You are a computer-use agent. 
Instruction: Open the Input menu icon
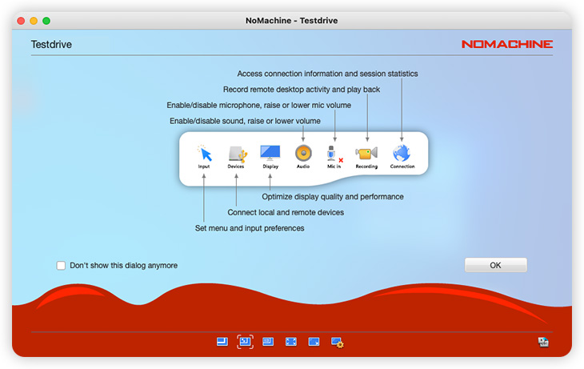pos(204,154)
